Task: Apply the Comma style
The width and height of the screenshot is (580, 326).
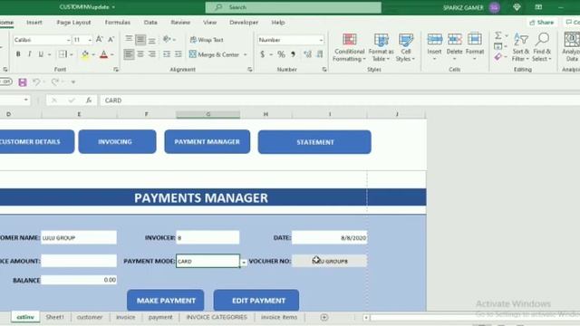Action: coord(293,54)
